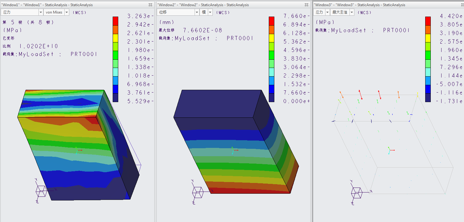Click the coordinate triad icon in Window2
464x222 pixels.
(x=197, y=192)
